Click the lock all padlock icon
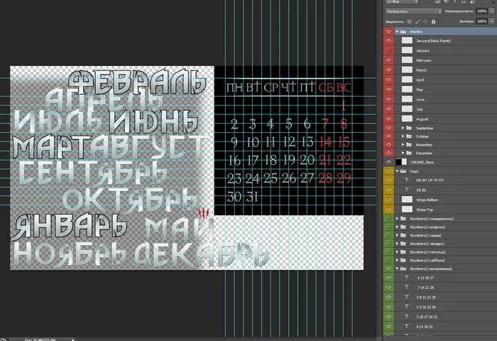Image resolution: width=497 pixels, height=341 pixels. click(433, 21)
